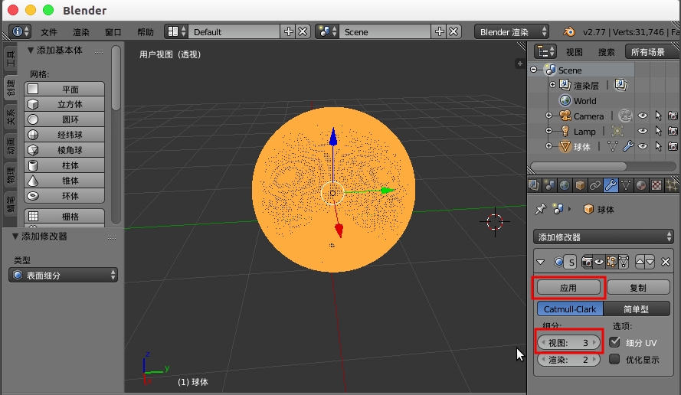This screenshot has height=395, width=681.
Task: Click the Blender logo in the header
Action: click(x=569, y=31)
